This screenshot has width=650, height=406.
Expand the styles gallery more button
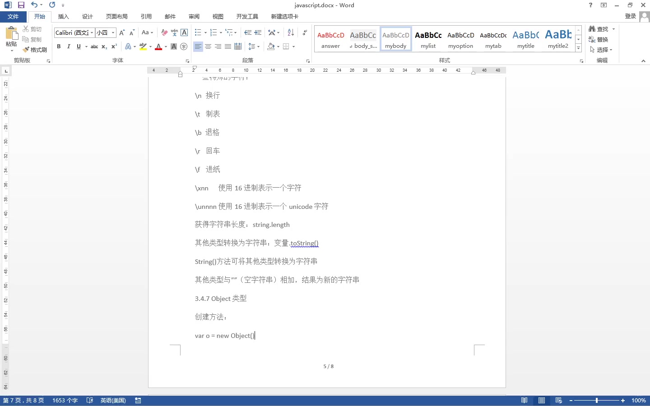coord(578,48)
